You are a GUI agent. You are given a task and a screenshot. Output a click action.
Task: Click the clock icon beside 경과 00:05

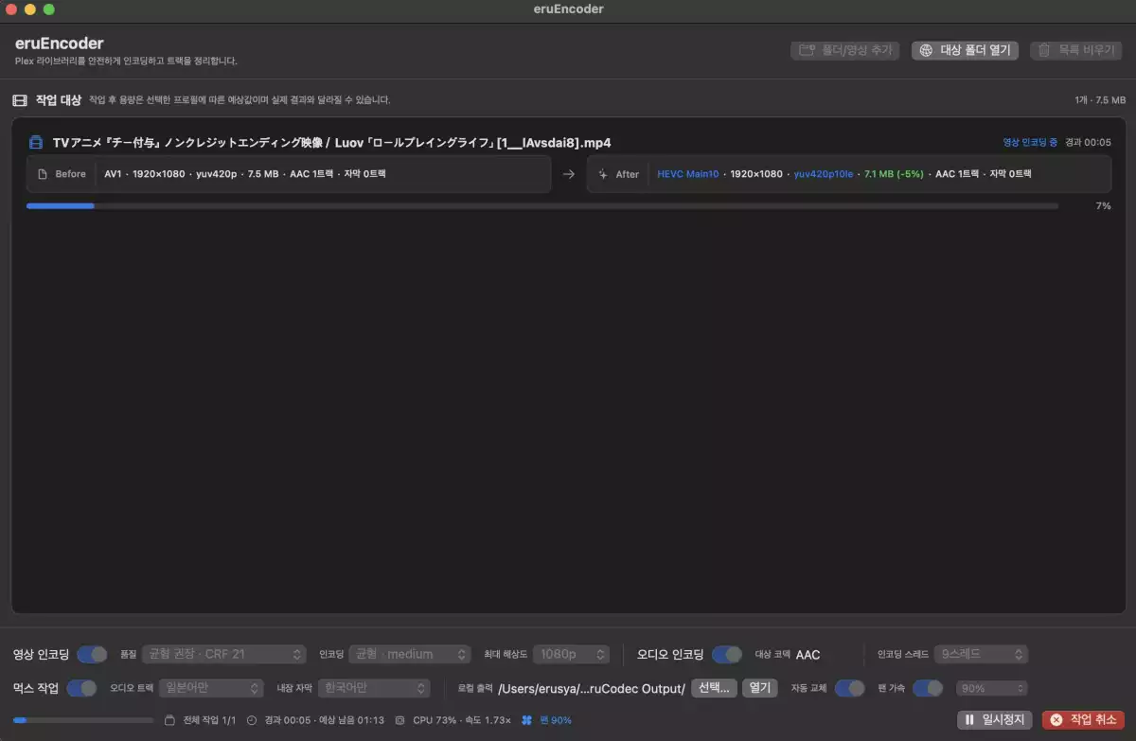coord(252,720)
